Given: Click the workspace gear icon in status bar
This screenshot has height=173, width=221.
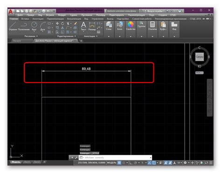Looking at the screenshot, I should (185, 163).
